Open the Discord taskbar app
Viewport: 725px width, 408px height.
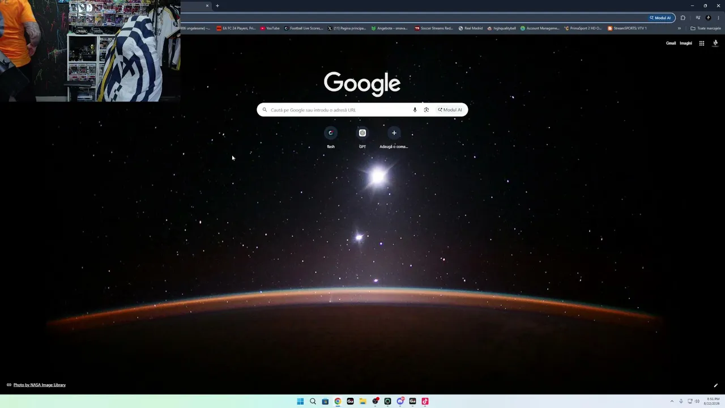coord(400,401)
